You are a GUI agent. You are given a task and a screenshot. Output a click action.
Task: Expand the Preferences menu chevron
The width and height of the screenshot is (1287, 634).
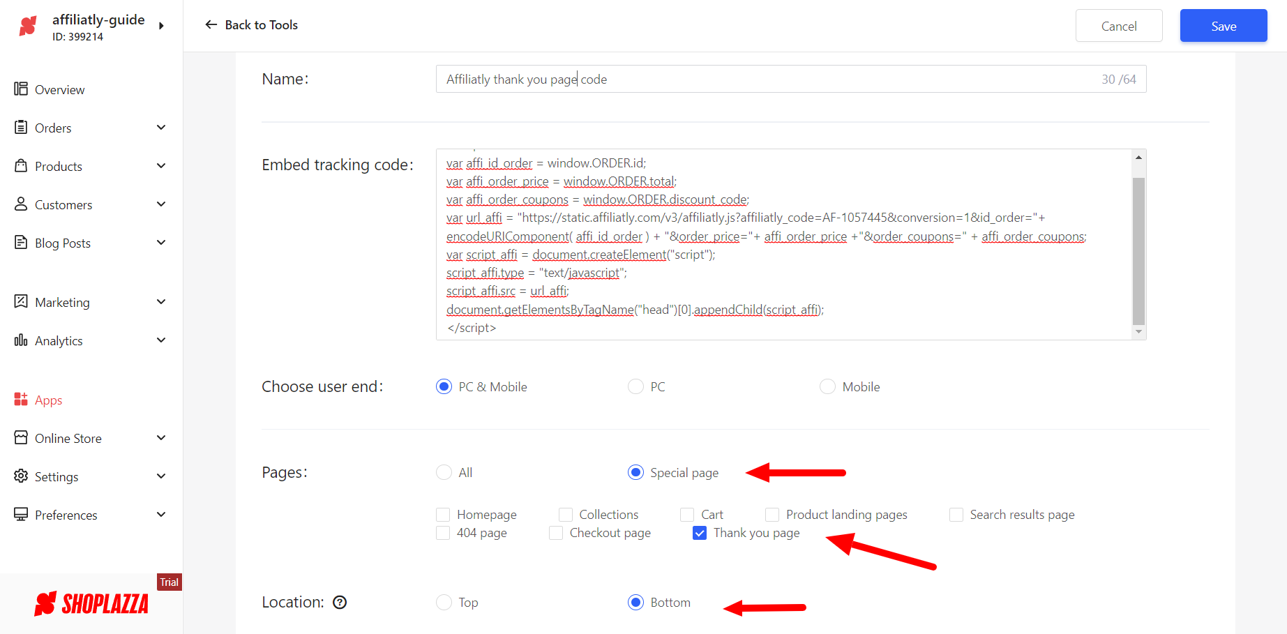161,515
